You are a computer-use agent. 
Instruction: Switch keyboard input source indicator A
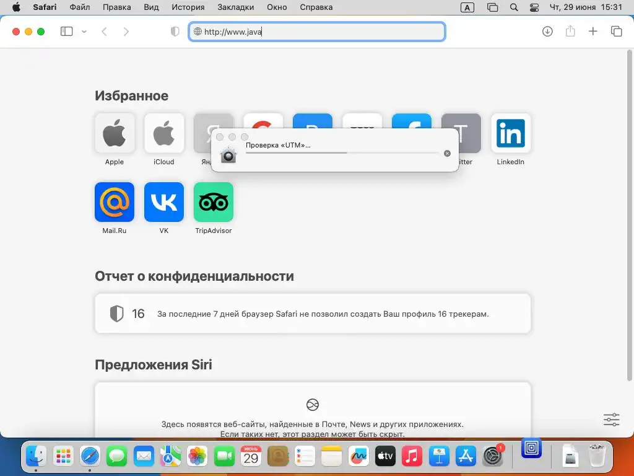pos(467,7)
